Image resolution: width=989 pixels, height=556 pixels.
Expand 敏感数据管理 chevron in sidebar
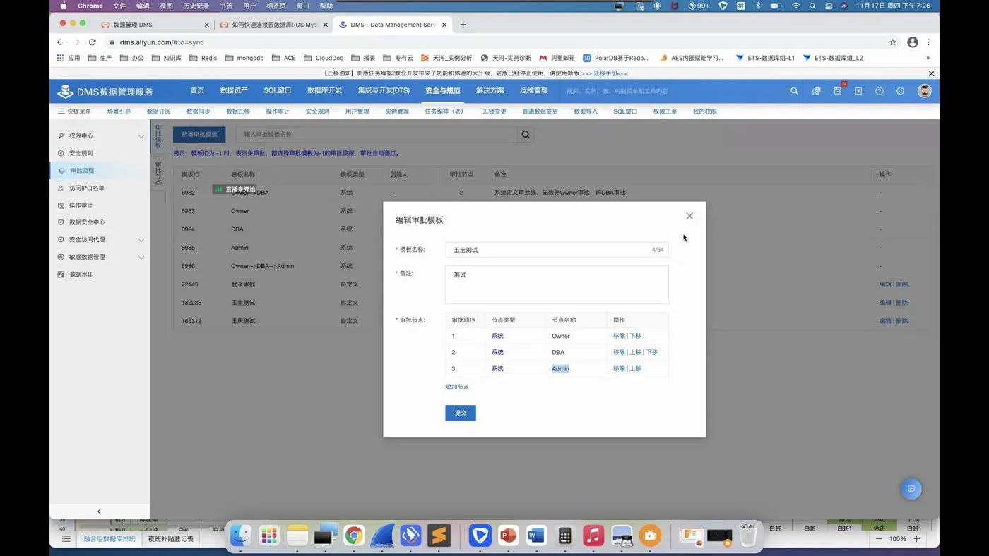[x=141, y=257]
